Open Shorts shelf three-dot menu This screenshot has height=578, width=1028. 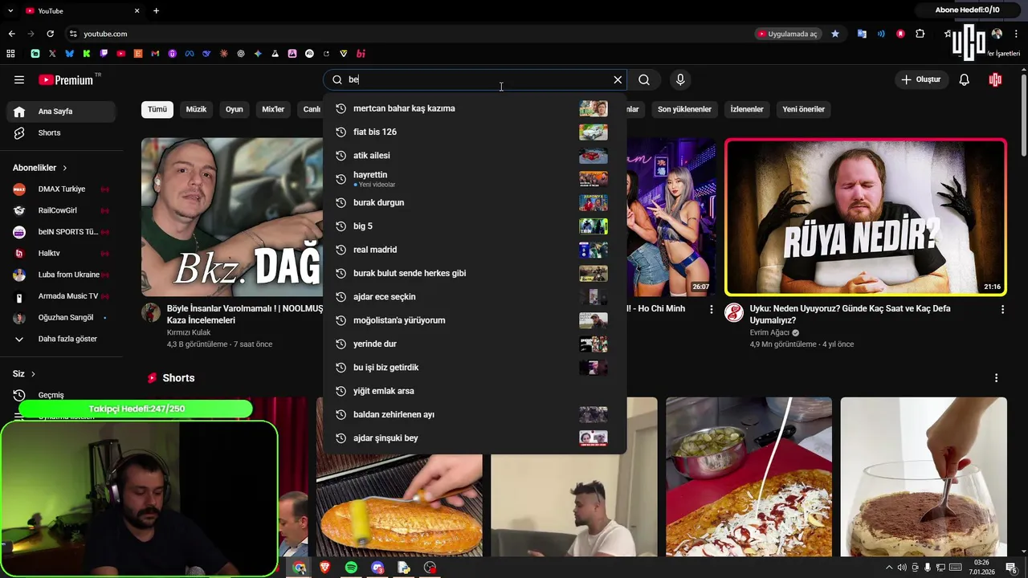[996, 378]
